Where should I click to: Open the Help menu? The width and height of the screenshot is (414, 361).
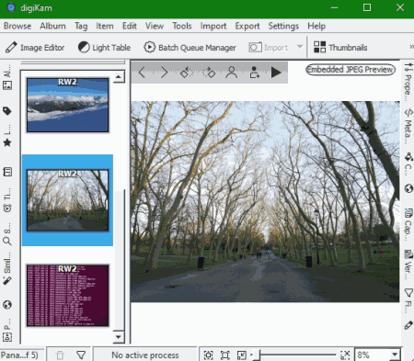coord(316,26)
